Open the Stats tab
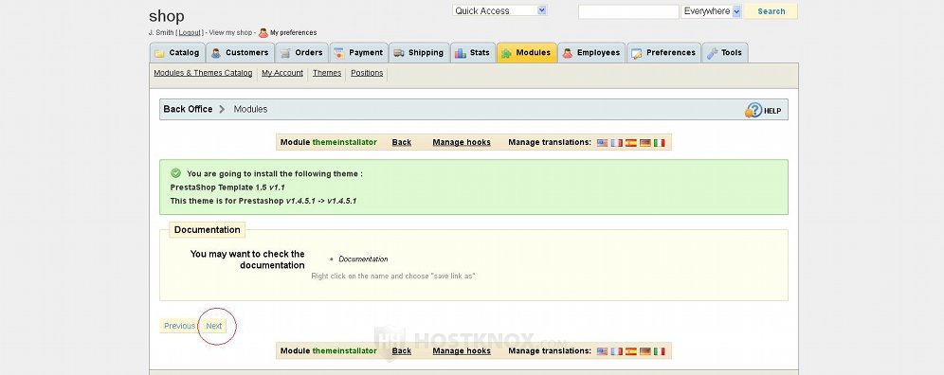The height and width of the screenshot is (375, 944). pyautogui.click(x=473, y=52)
